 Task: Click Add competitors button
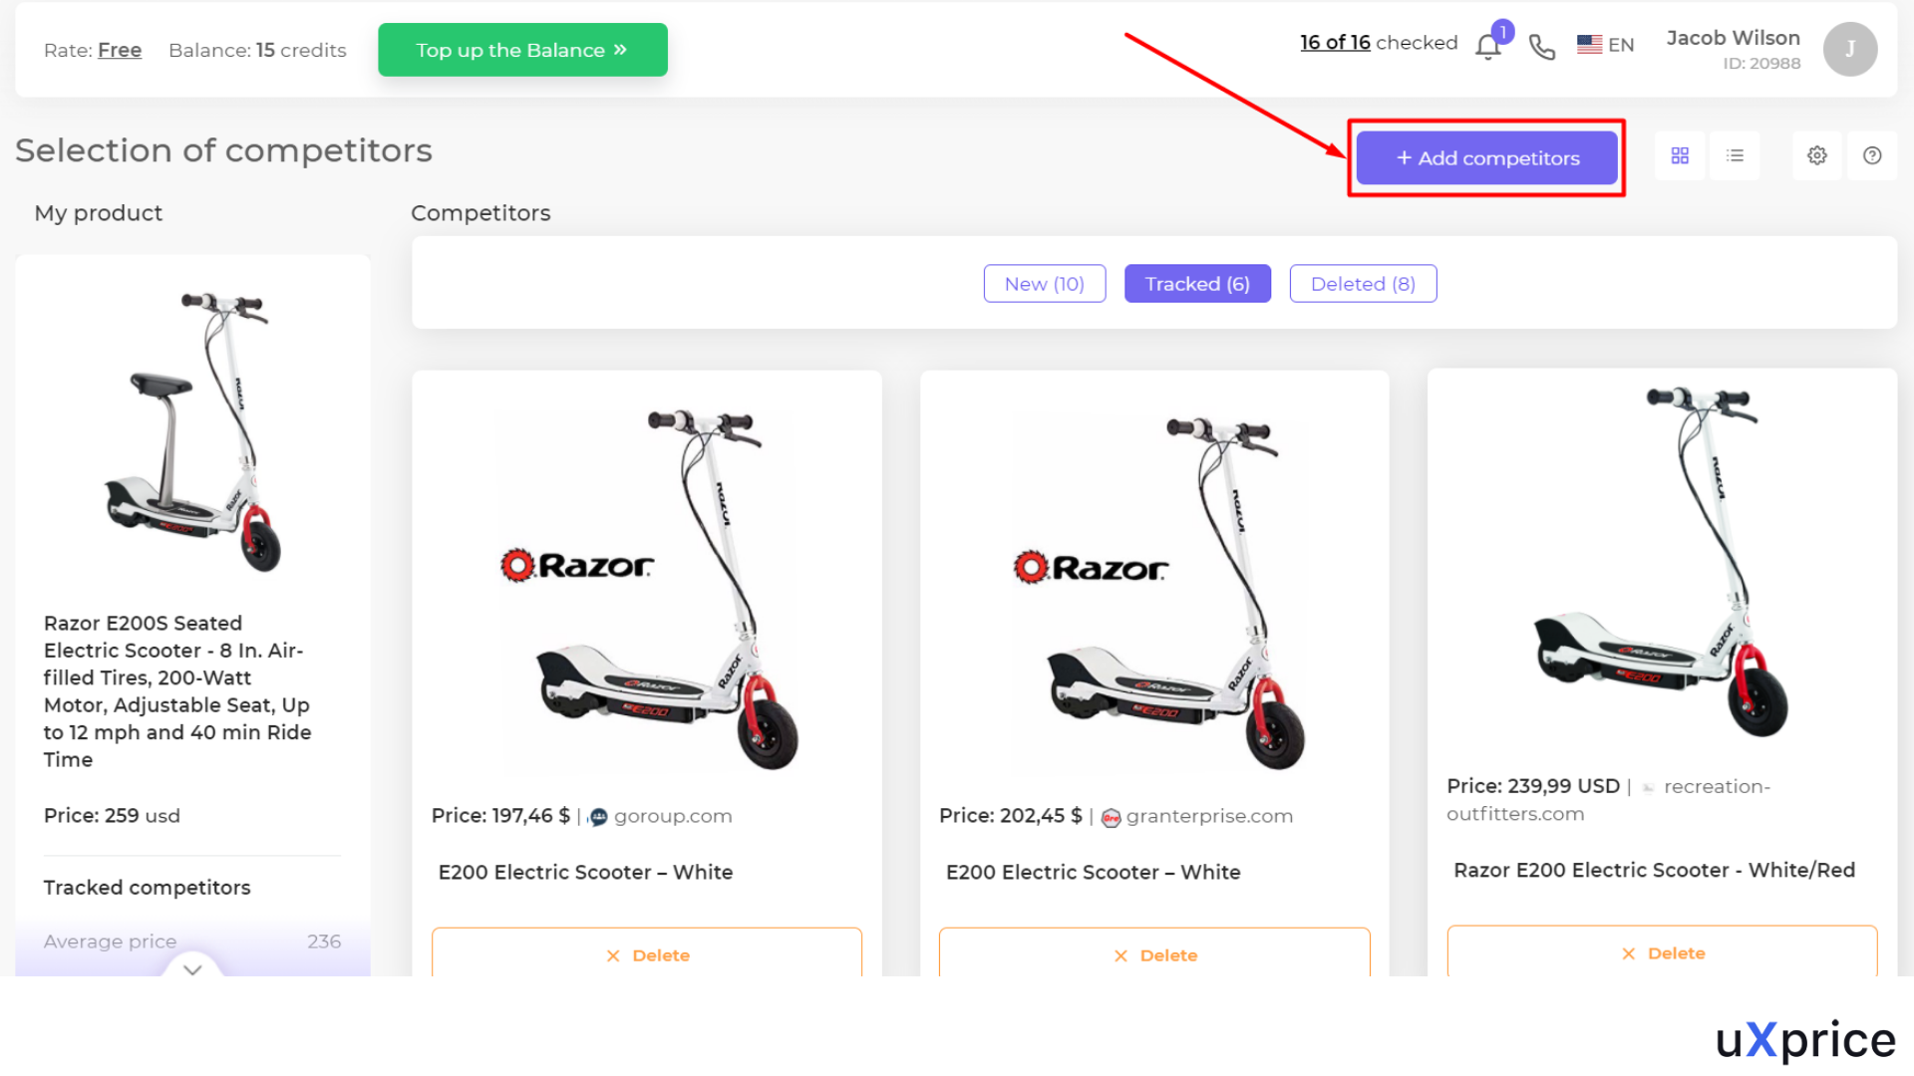click(x=1486, y=158)
